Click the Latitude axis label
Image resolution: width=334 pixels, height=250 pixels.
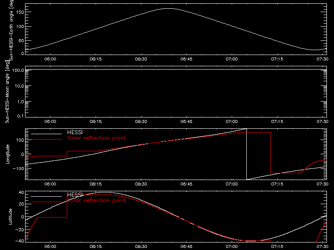(10, 216)
